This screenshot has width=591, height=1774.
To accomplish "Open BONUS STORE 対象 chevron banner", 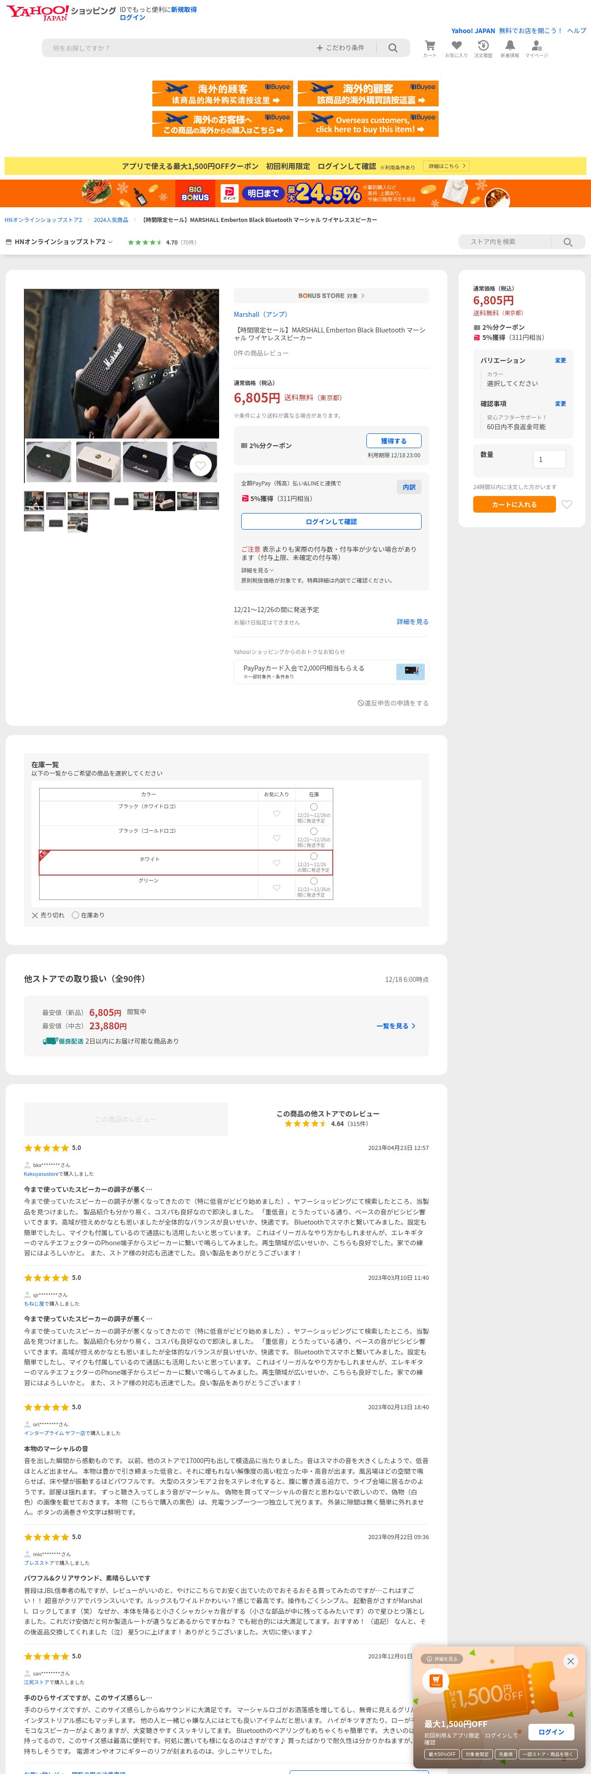I will pos(331,296).
